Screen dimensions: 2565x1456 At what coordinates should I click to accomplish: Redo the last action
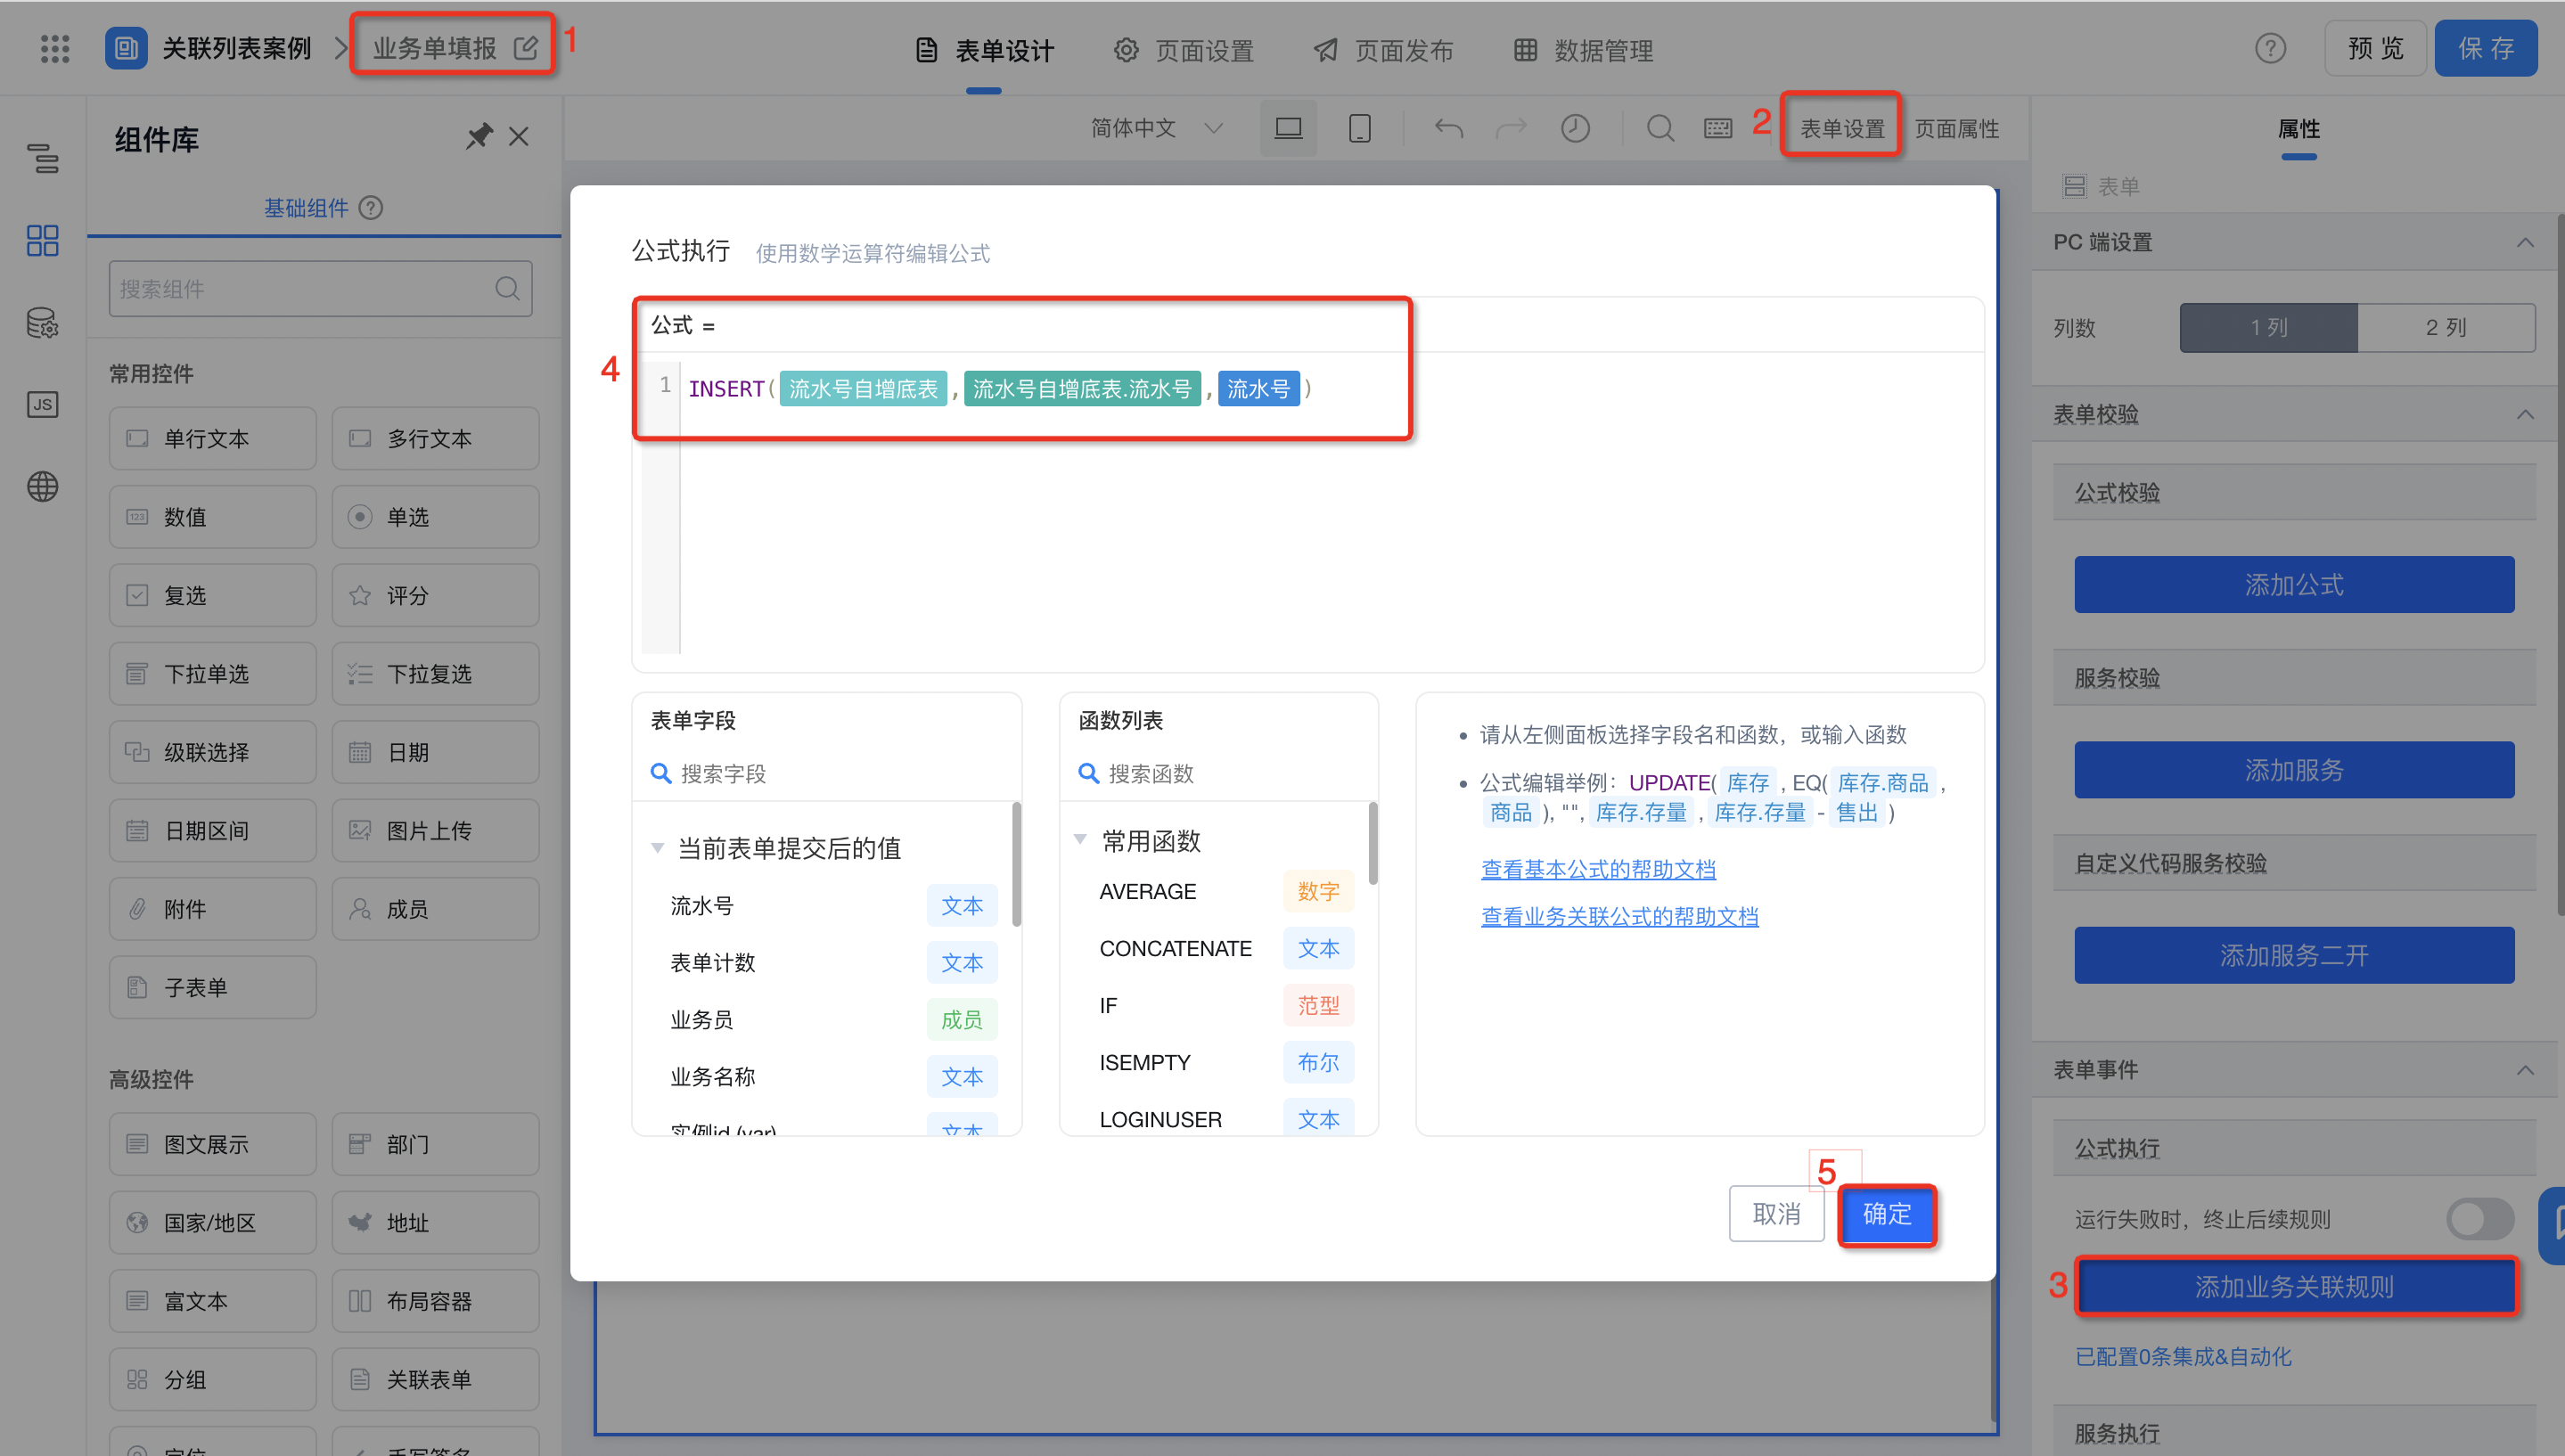click(1511, 128)
